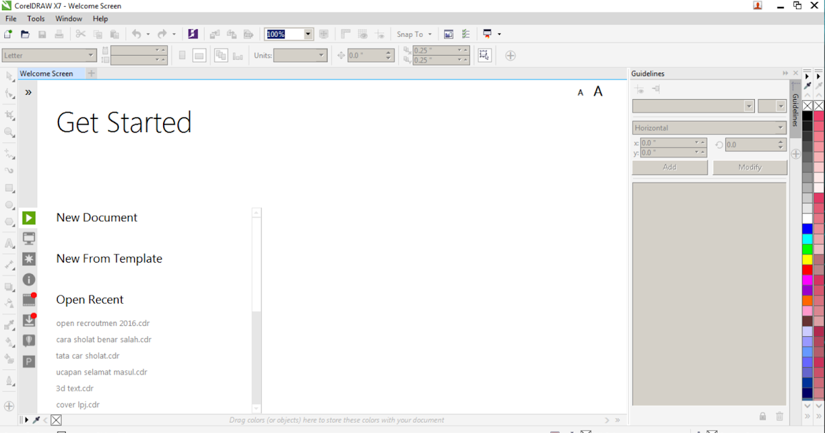Click the guideline rotation angle field
Viewport: 825px width, 433px height.
click(x=755, y=145)
